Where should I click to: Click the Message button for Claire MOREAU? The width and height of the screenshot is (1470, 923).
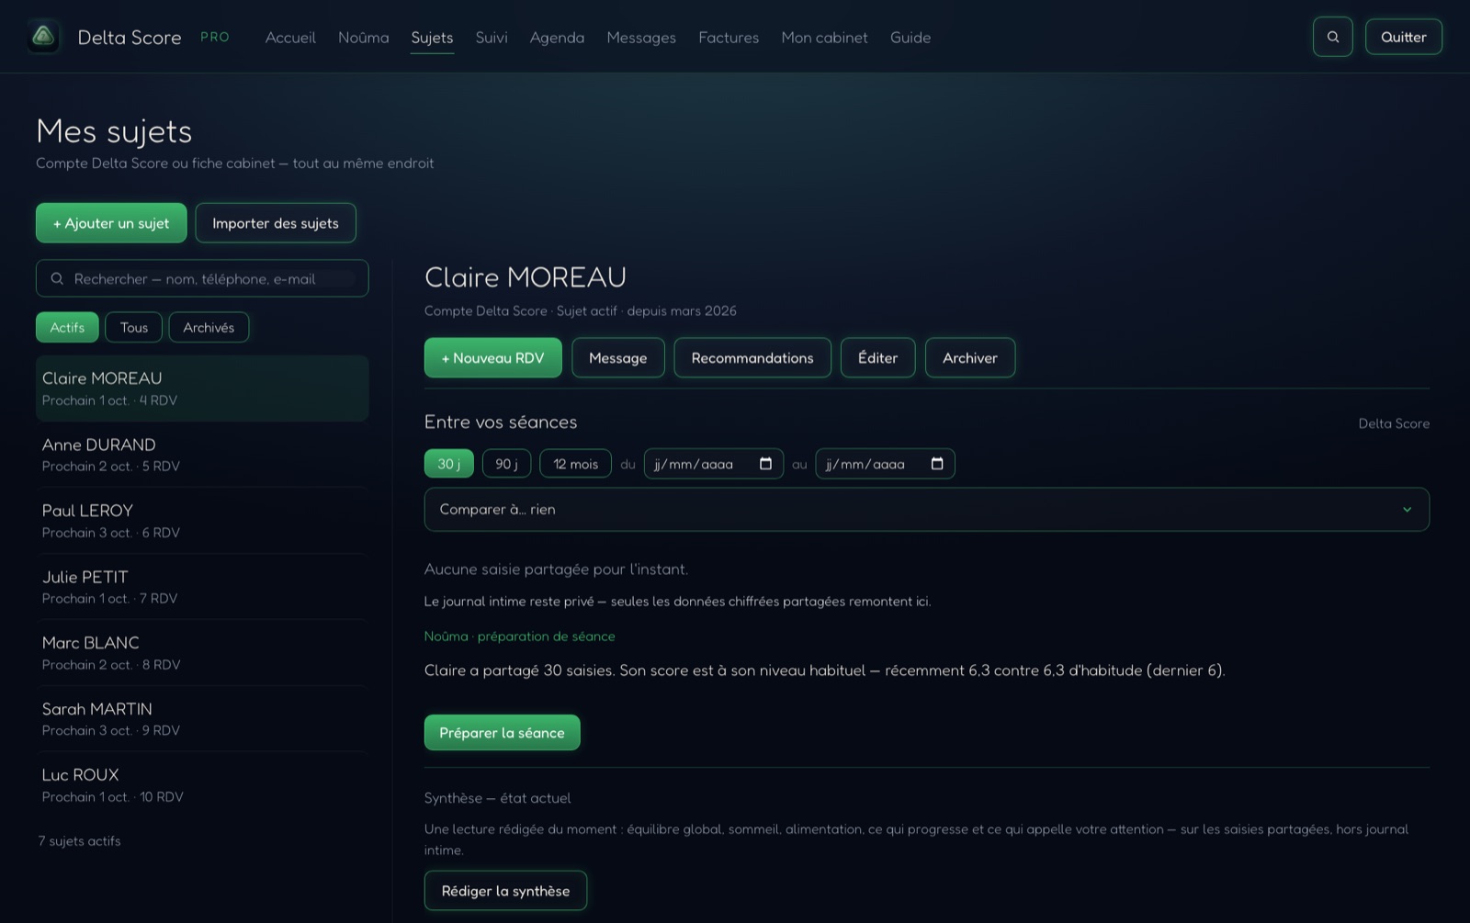coord(618,358)
